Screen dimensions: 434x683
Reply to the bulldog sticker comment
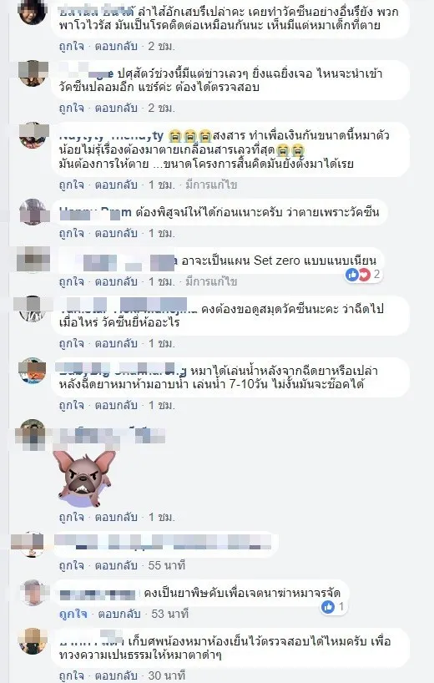[x=116, y=517]
